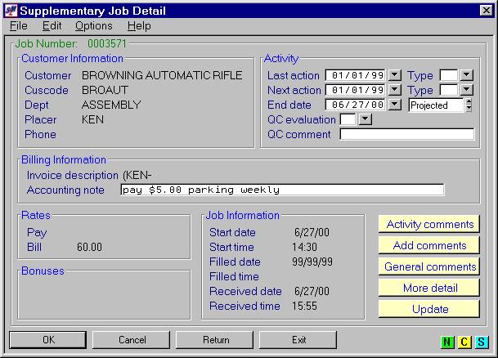Click the application icon in title bar
Image resolution: width=498 pixels, height=358 pixels.
click(x=10, y=11)
